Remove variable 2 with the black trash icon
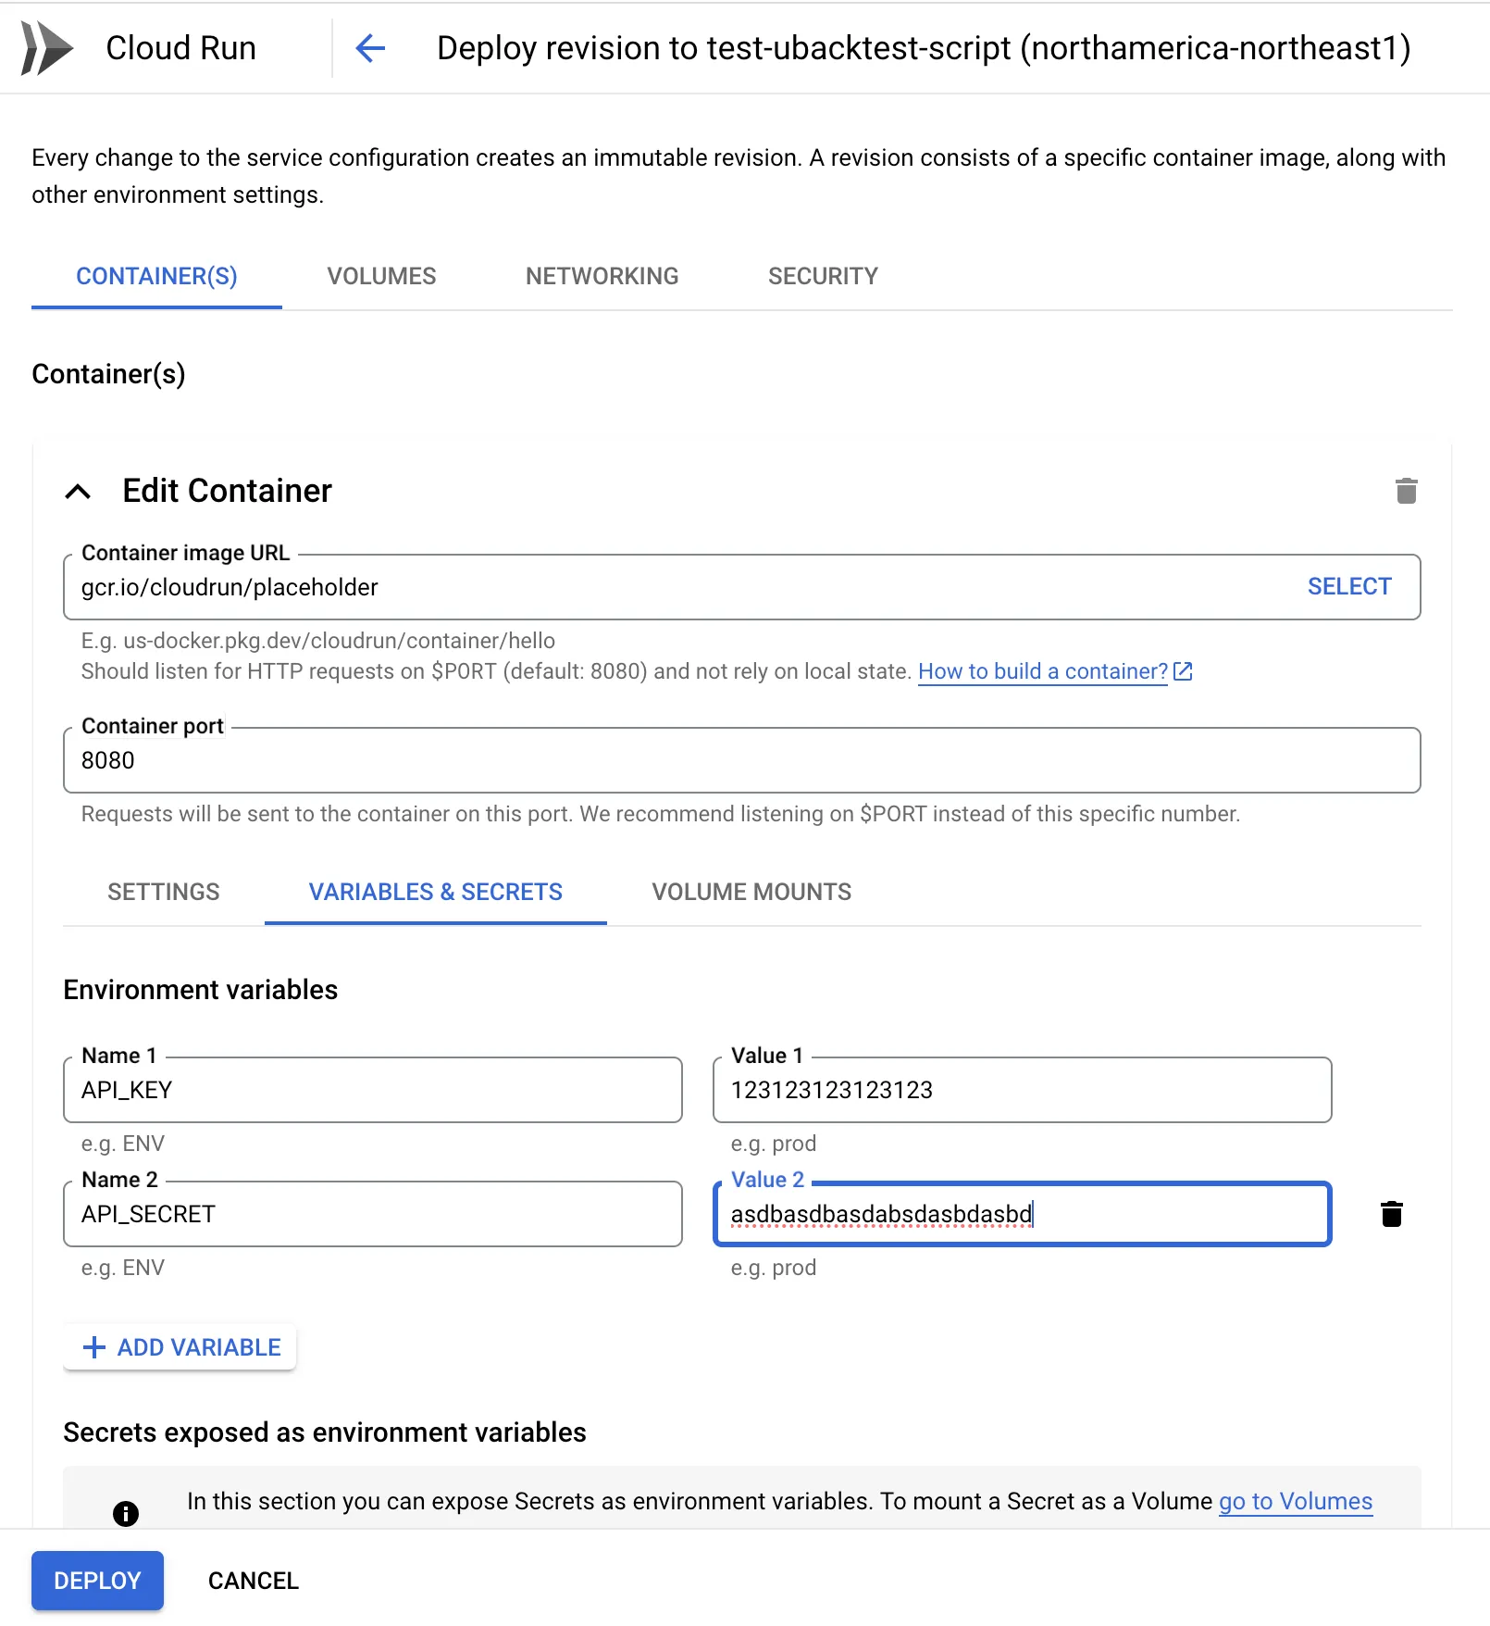This screenshot has height=1626, width=1490. [1391, 1214]
